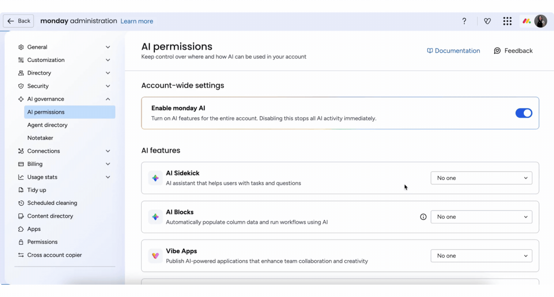
Task: Expand the Directory section chevron
Action: (x=108, y=73)
